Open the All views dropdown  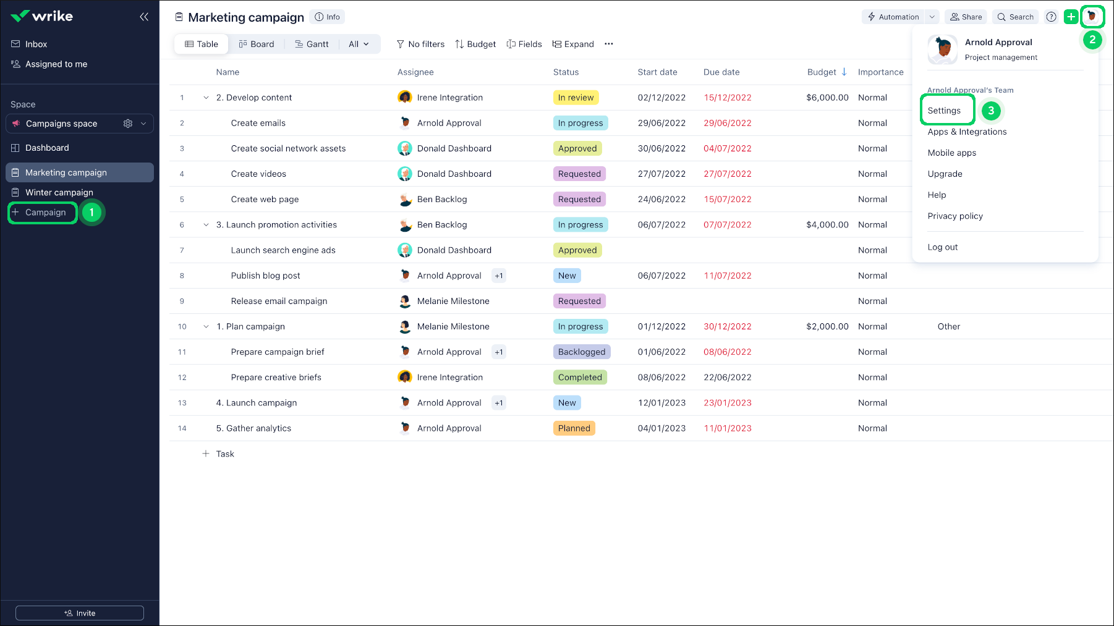pyautogui.click(x=359, y=44)
